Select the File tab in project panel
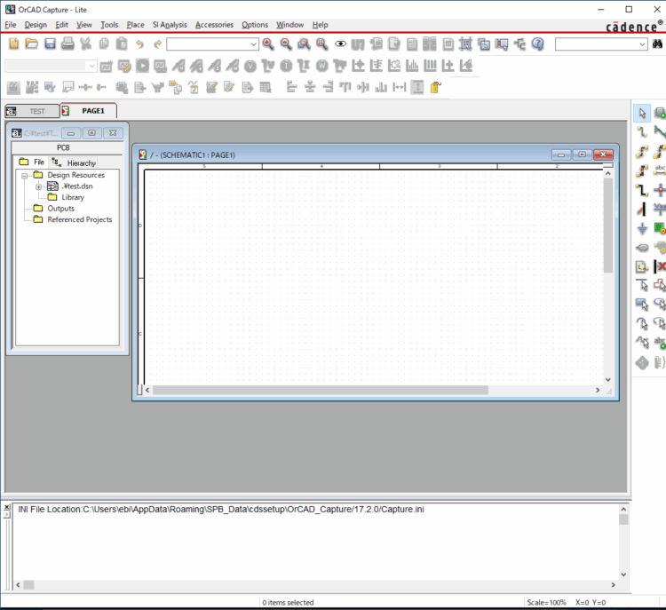The width and height of the screenshot is (666, 610). tap(32, 162)
